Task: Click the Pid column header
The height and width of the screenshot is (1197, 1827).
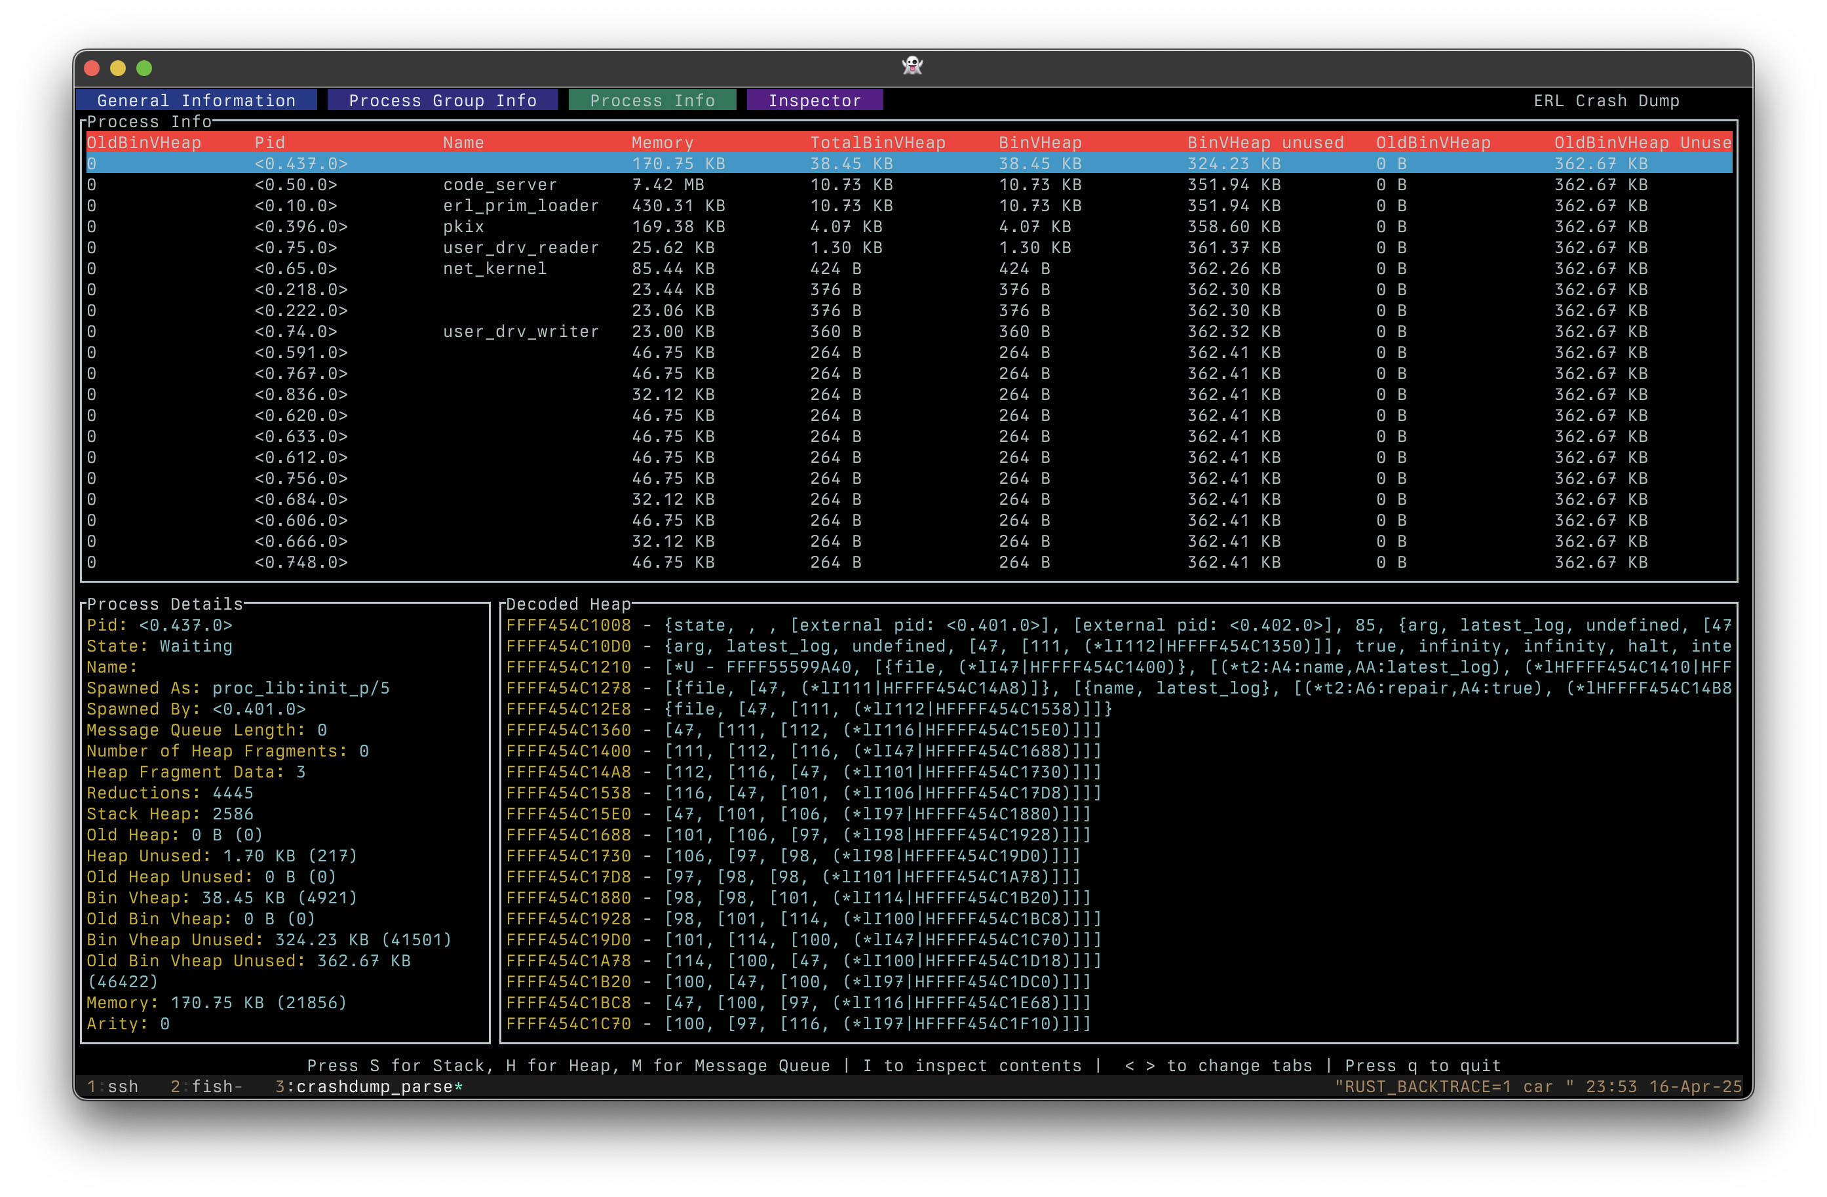Action: tap(269, 143)
